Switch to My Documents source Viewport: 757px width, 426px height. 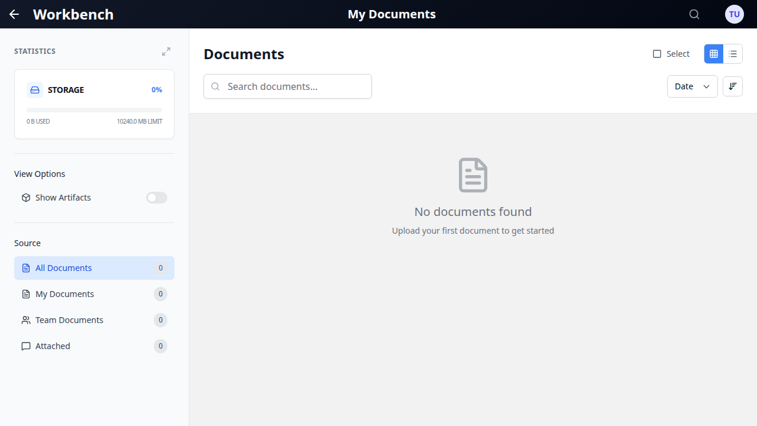click(x=64, y=293)
